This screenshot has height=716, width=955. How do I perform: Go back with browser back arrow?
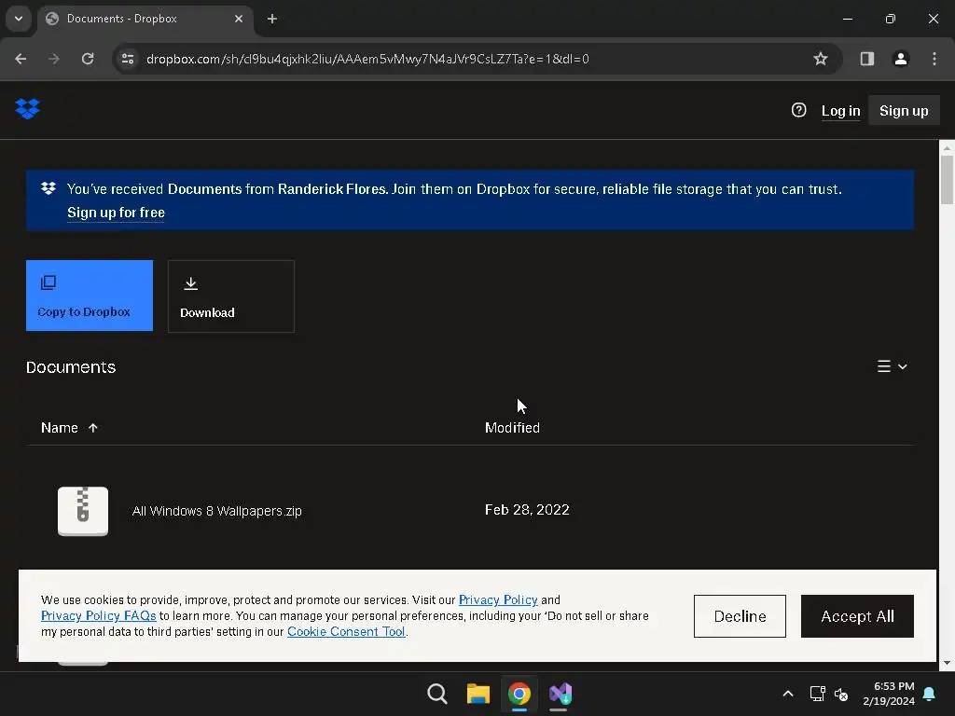click(x=21, y=59)
